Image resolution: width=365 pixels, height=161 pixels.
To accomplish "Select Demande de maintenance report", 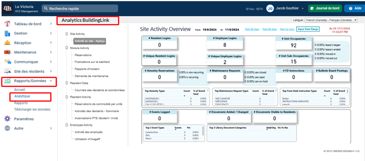I will [91, 76].
